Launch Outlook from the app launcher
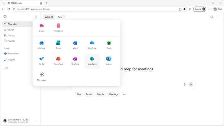This screenshot has width=224, height=126. (42, 45)
